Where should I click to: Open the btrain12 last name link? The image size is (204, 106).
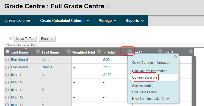coord(17,97)
